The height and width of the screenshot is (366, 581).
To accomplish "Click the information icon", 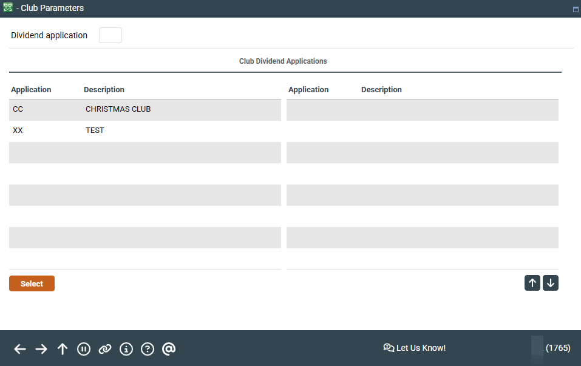I will click(126, 348).
